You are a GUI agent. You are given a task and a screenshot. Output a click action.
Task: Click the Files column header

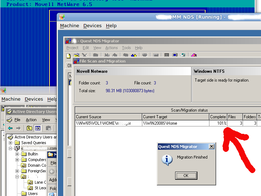(x=235, y=117)
